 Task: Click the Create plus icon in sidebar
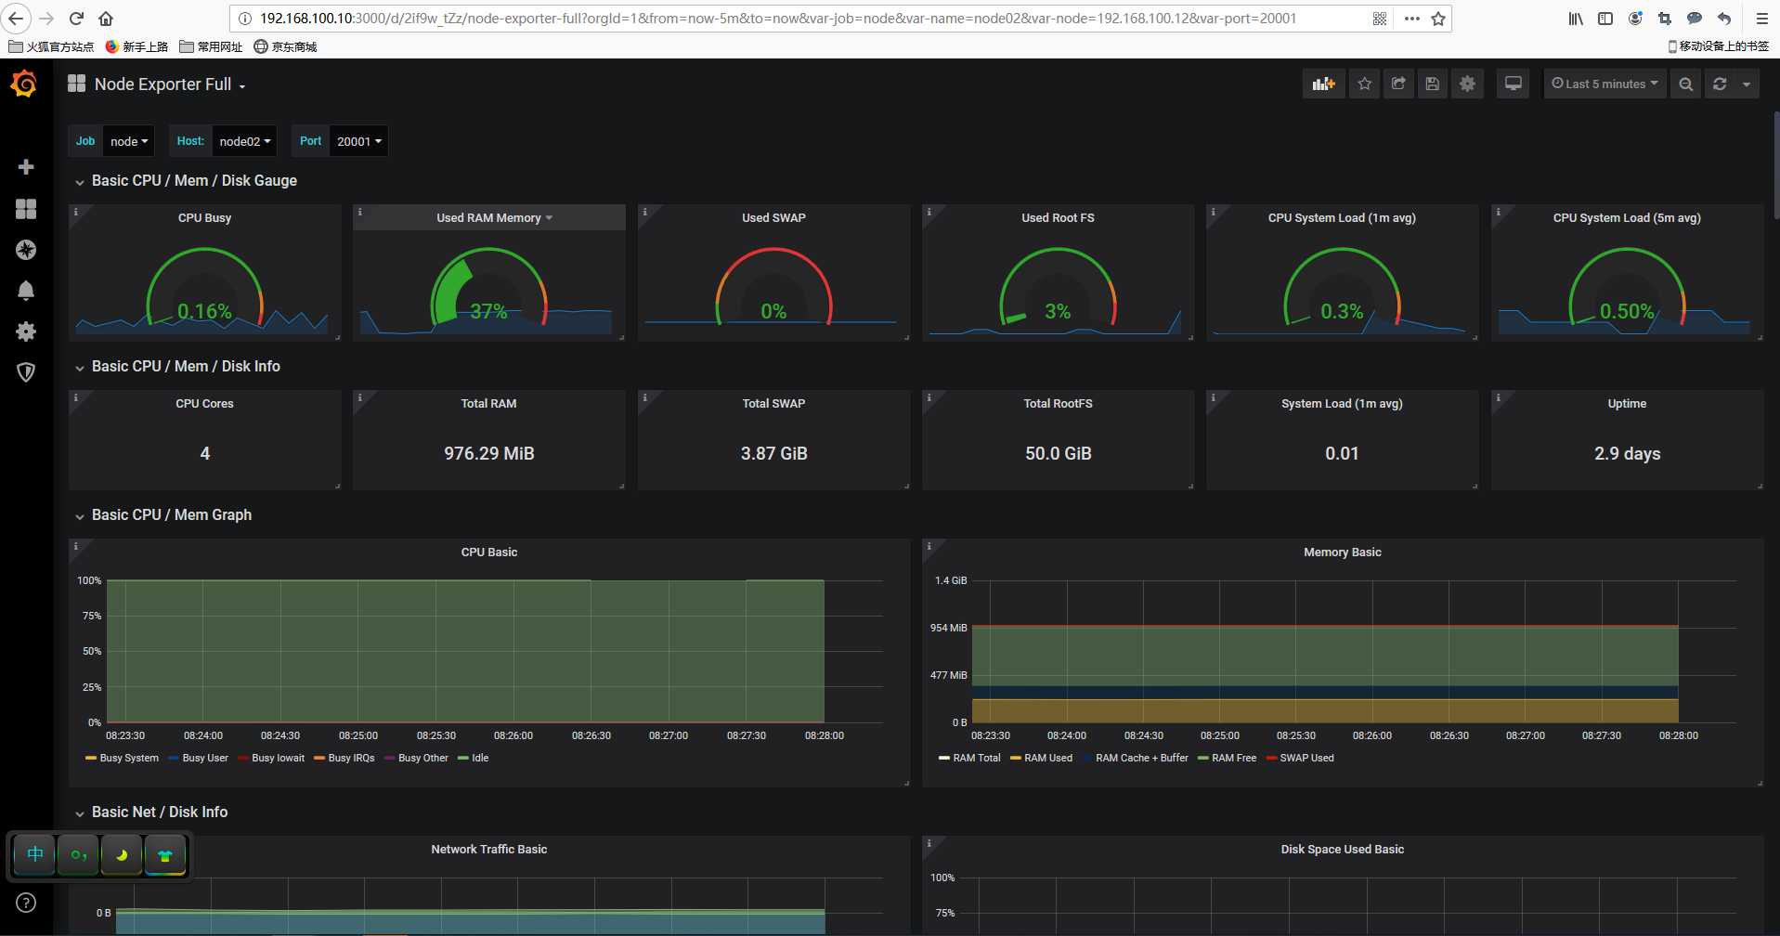point(26,167)
